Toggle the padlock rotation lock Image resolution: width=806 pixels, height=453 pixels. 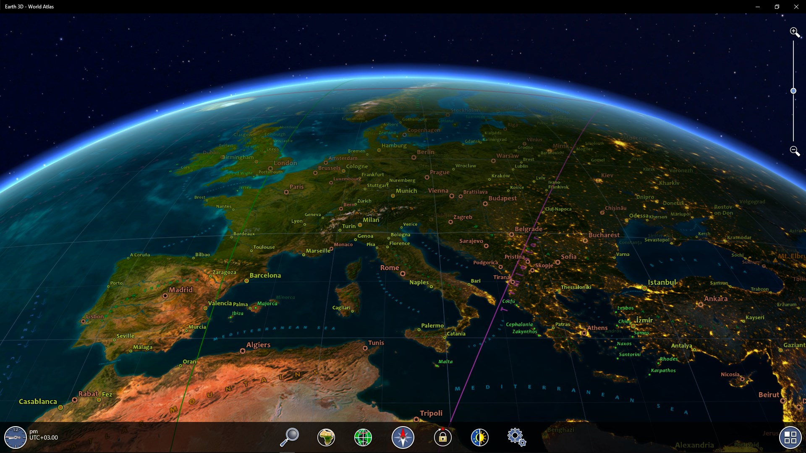pyautogui.click(x=442, y=437)
